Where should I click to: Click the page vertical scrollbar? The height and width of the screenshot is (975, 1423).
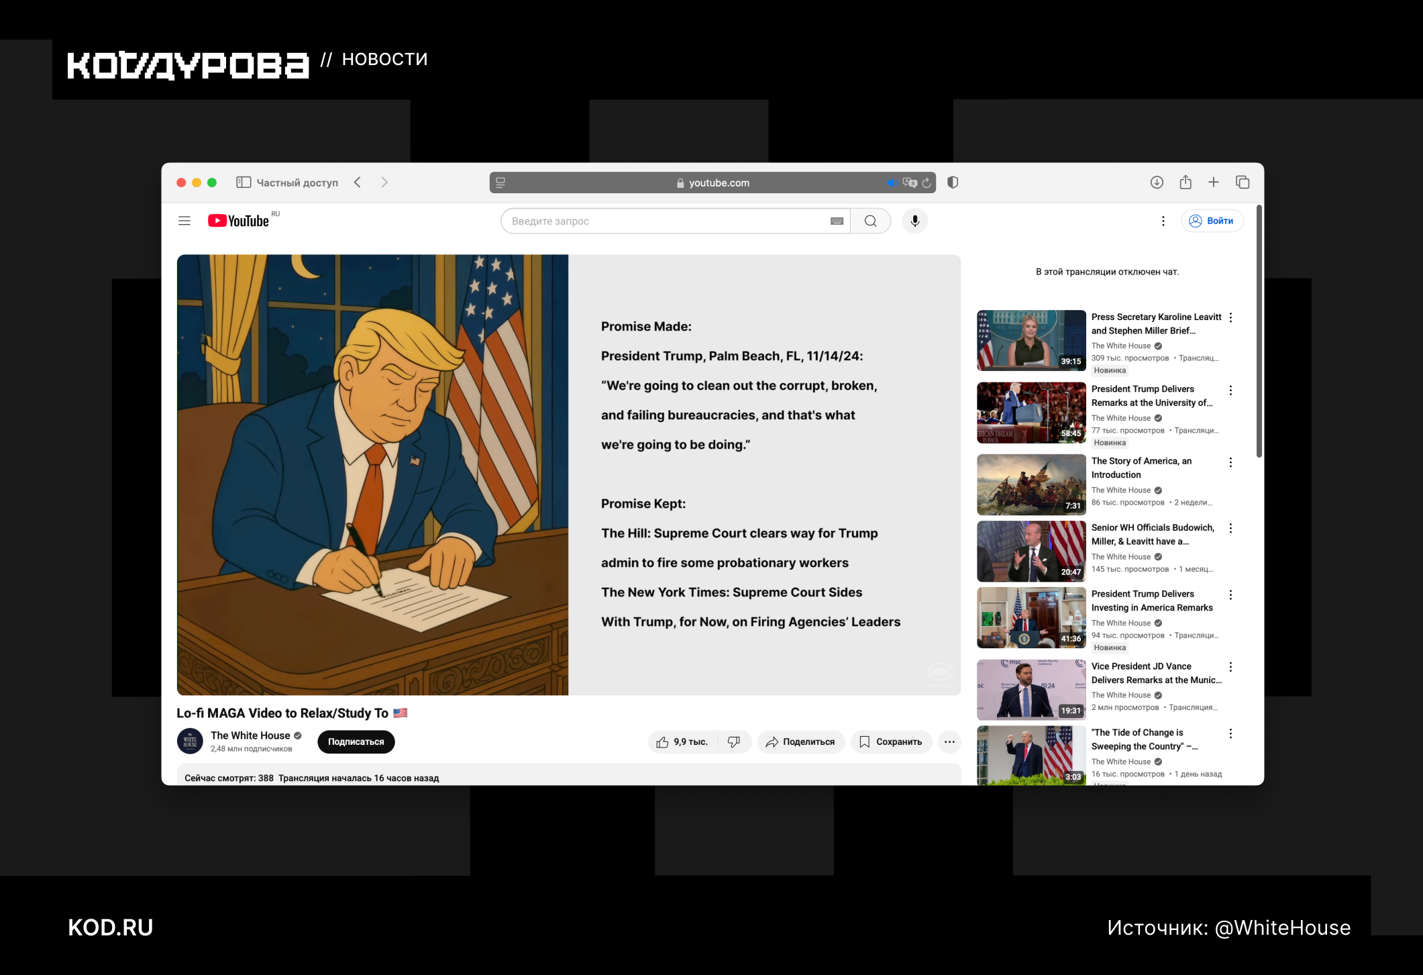click(1259, 331)
